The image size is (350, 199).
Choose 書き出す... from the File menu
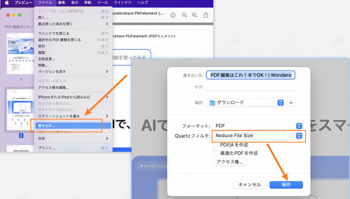(73, 126)
